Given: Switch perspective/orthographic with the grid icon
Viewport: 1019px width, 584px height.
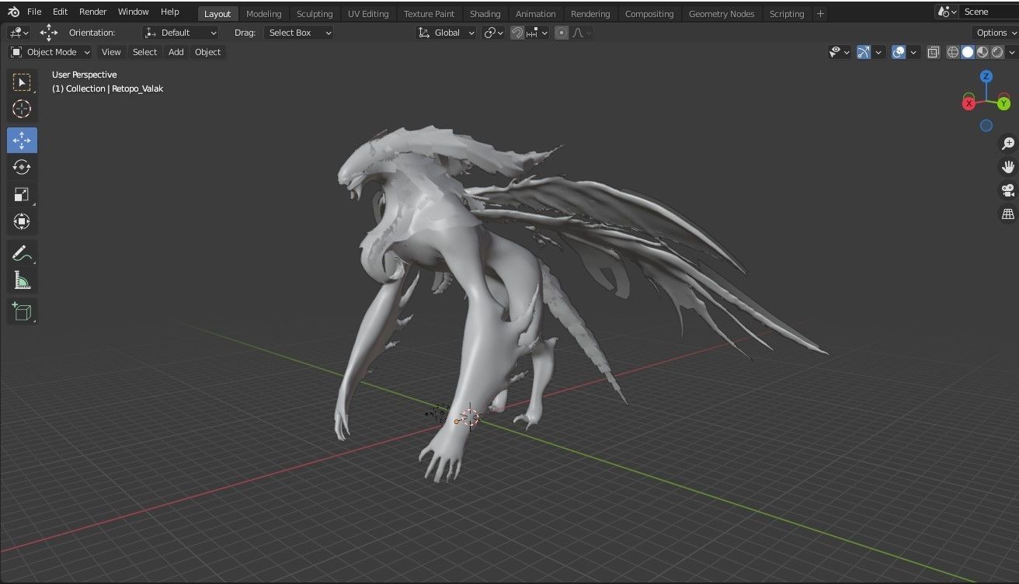Looking at the screenshot, I should [x=1008, y=214].
